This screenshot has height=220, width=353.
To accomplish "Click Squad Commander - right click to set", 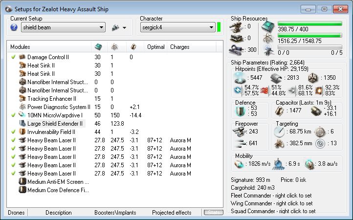I will click(x=273, y=211).
